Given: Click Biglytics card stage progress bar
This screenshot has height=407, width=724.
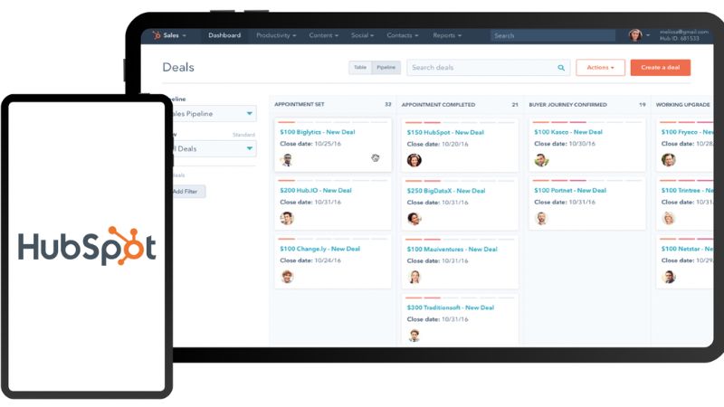Looking at the screenshot, I should pyautogui.click(x=332, y=122).
